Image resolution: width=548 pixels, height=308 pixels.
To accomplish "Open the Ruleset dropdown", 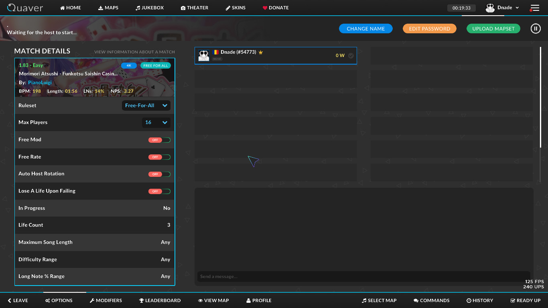I will point(146,105).
